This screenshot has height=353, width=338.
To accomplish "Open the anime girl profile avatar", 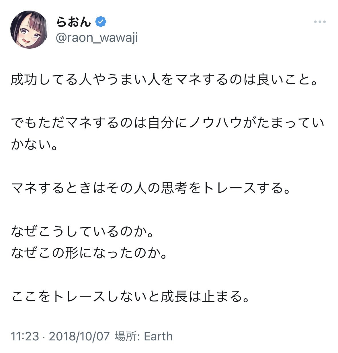I will point(29,29).
